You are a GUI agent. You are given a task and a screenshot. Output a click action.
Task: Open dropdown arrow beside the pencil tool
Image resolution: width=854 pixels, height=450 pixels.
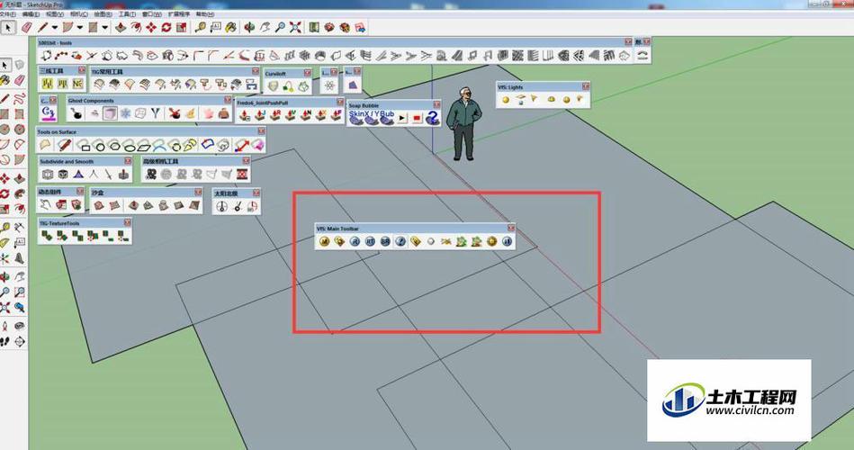tap(53, 28)
